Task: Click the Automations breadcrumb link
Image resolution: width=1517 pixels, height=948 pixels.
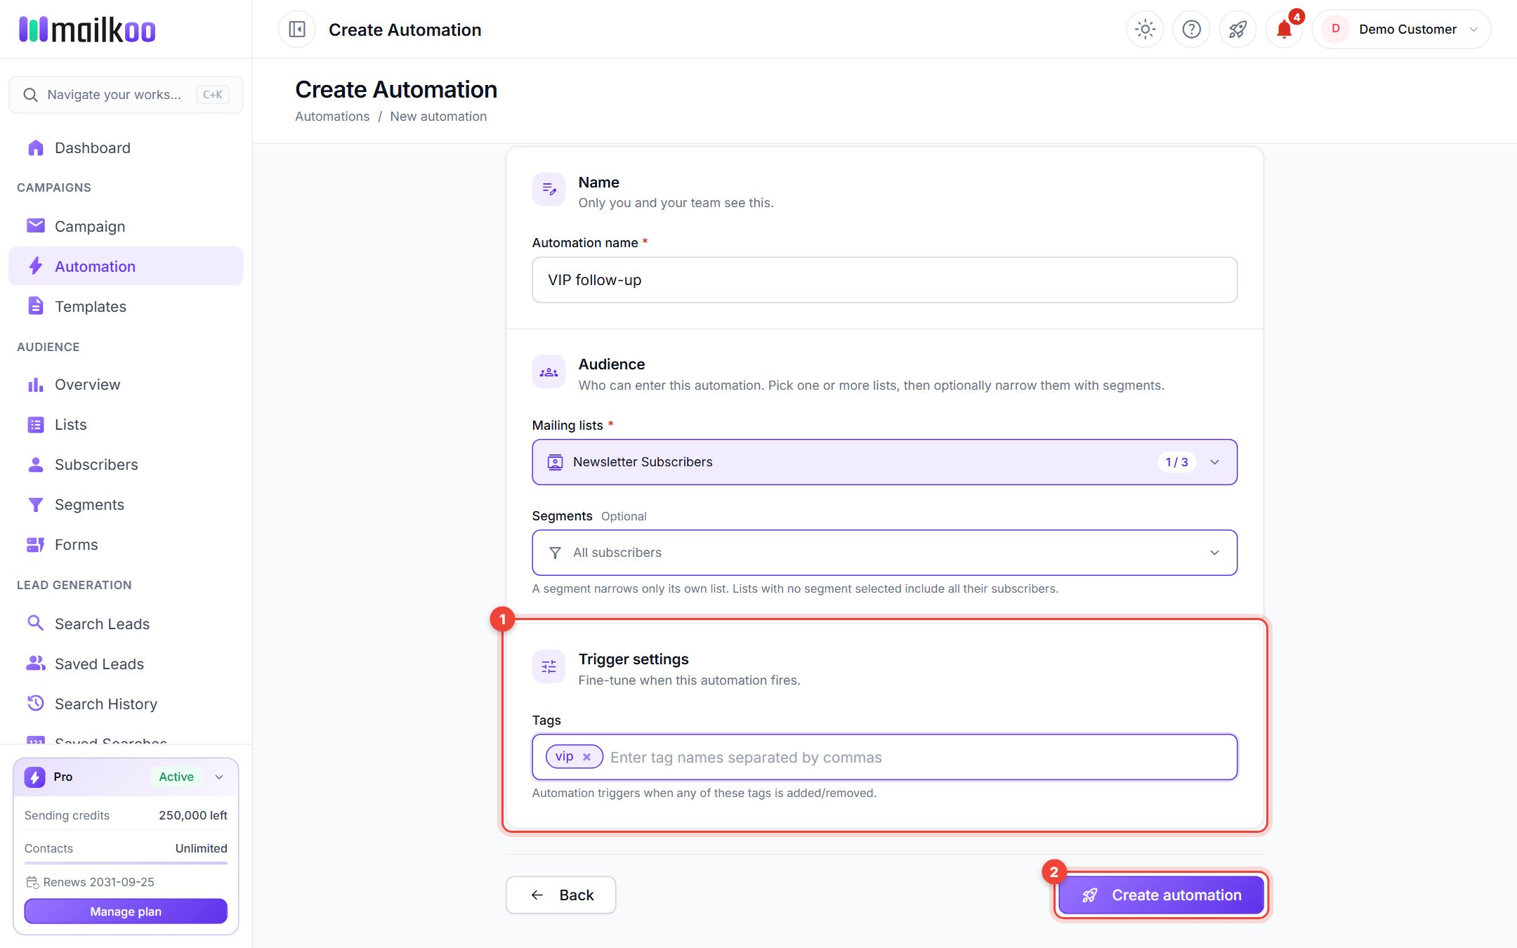Action: tap(332, 117)
